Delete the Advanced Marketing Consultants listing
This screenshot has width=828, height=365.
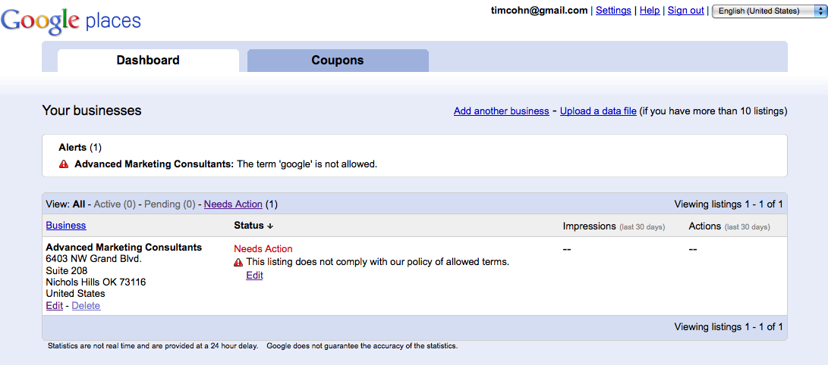(86, 306)
